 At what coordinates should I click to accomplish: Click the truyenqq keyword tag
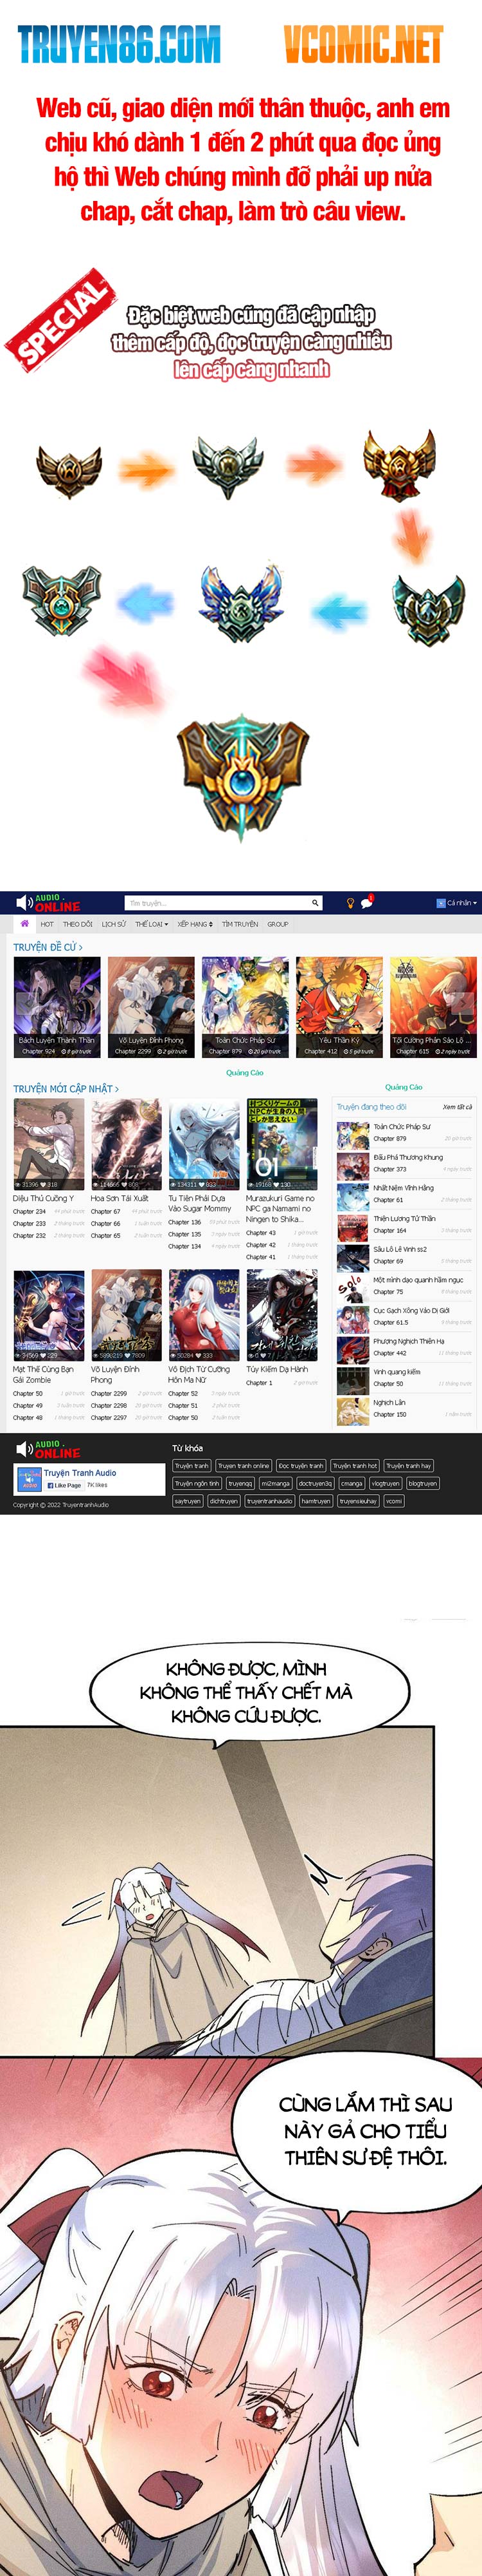240,1484
